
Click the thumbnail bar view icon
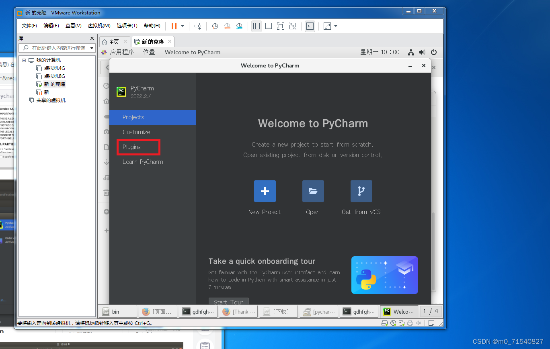coord(269,26)
